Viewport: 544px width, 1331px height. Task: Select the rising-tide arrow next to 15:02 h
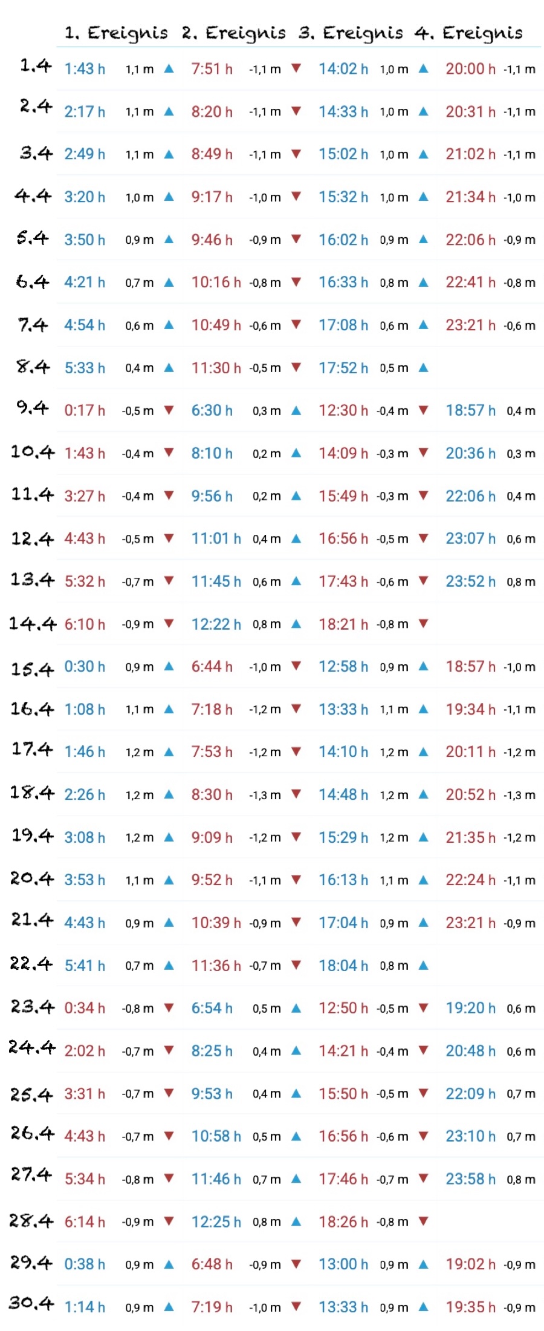(424, 154)
